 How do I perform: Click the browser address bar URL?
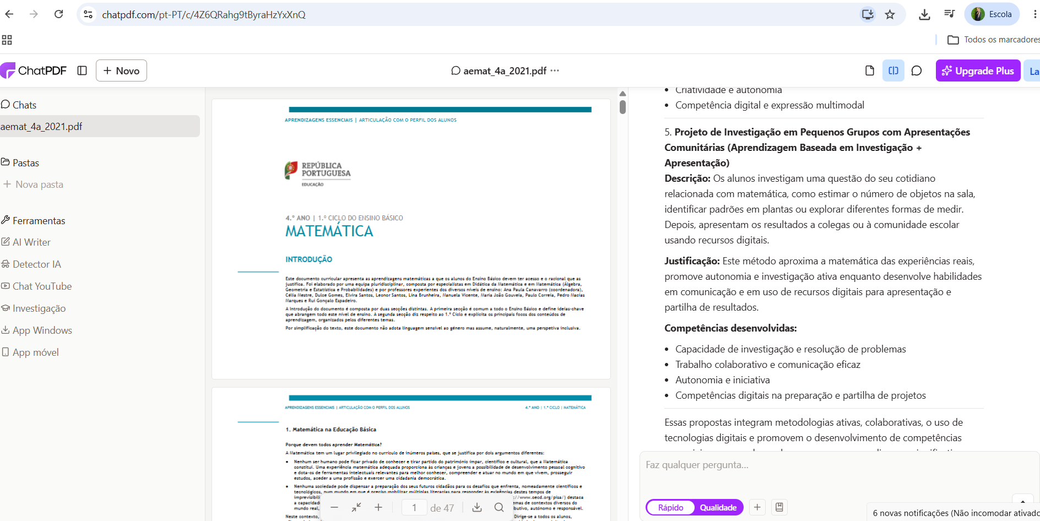pos(204,14)
